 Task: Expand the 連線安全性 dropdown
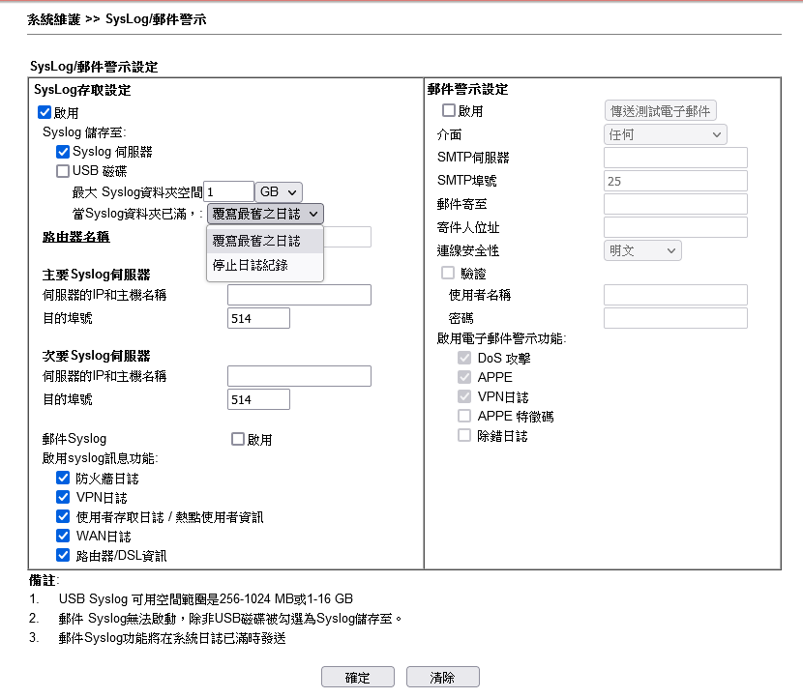tap(642, 250)
